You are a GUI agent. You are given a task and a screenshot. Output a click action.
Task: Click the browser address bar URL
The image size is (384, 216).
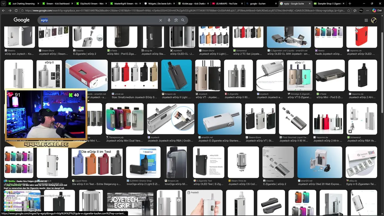click(185, 10)
